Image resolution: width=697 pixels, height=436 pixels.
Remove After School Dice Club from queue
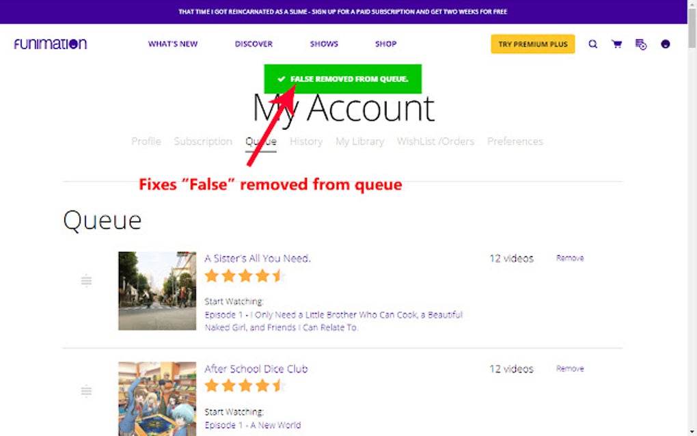(570, 368)
